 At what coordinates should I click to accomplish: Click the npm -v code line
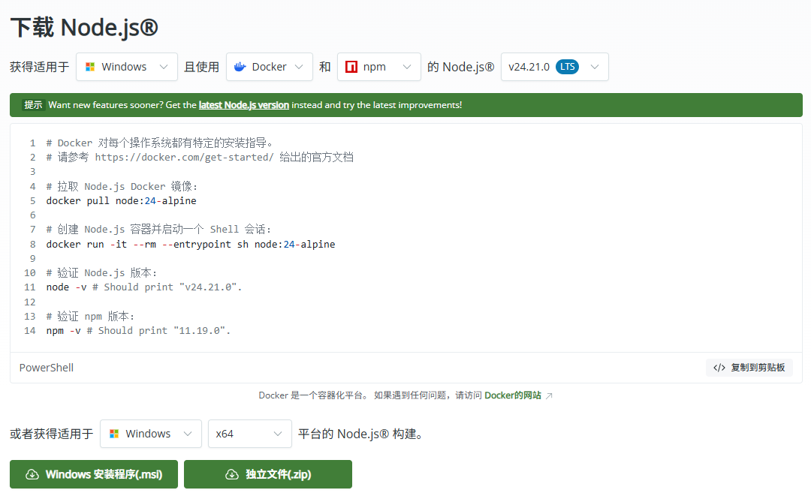coord(138,330)
